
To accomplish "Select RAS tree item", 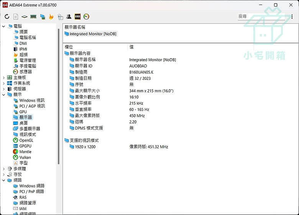I will (20, 197).
